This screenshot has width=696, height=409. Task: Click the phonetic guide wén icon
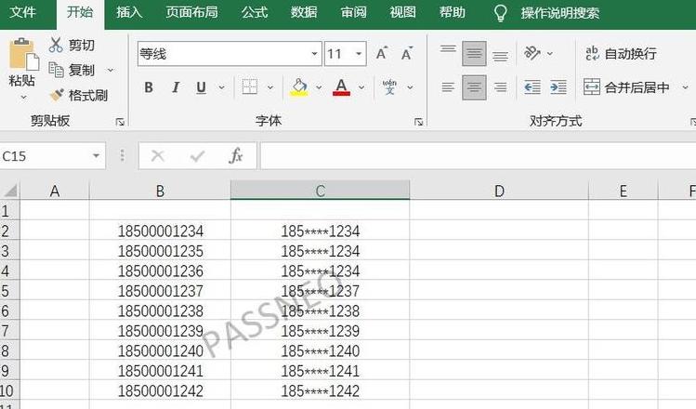(389, 87)
